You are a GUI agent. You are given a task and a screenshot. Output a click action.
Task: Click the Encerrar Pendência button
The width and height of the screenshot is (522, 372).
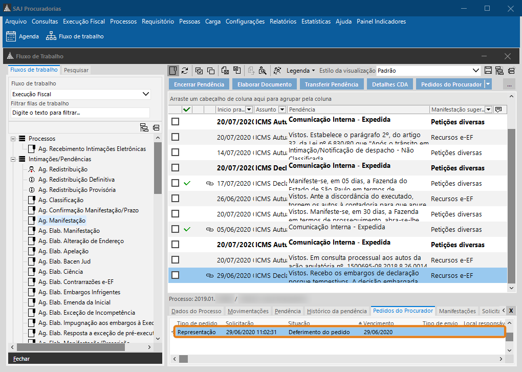tap(199, 84)
